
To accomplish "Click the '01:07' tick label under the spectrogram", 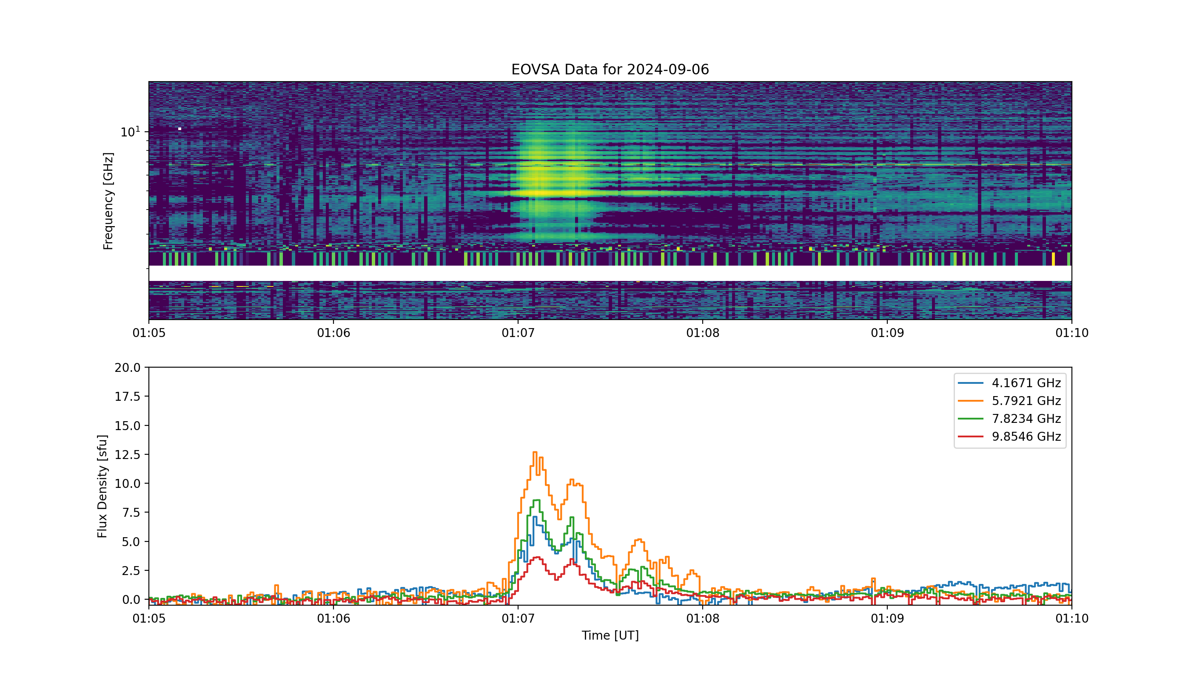I will (518, 333).
